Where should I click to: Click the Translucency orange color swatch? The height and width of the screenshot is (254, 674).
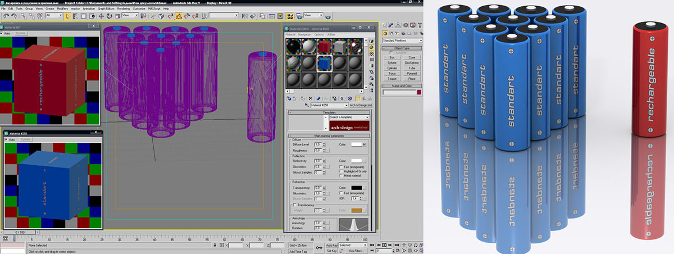(x=357, y=210)
